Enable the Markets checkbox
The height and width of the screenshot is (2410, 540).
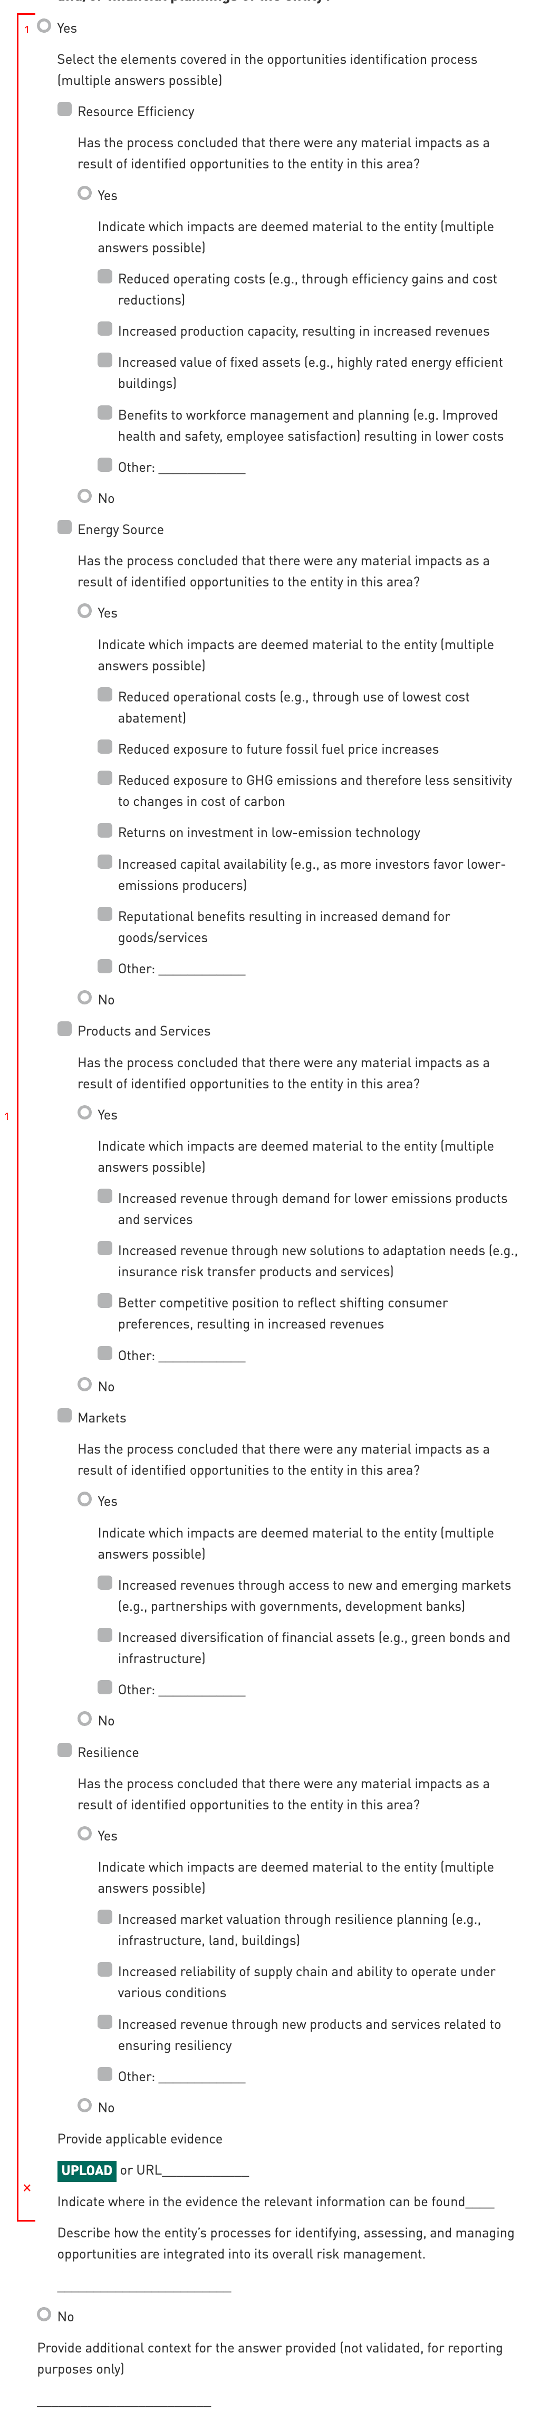64,1416
